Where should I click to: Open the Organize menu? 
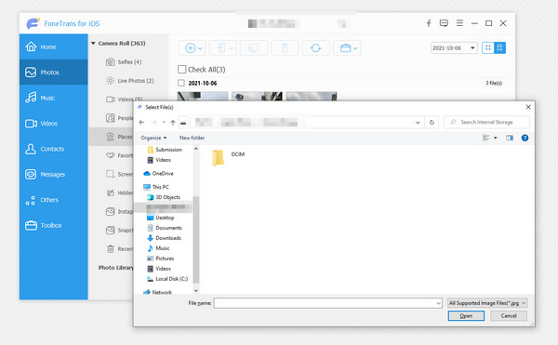pyautogui.click(x=153, y=138)
